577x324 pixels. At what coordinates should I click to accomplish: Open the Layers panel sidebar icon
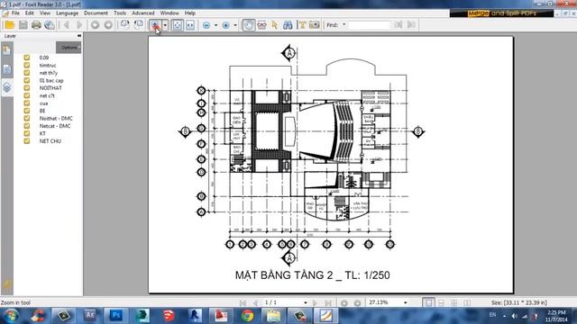tap(6, 87)
